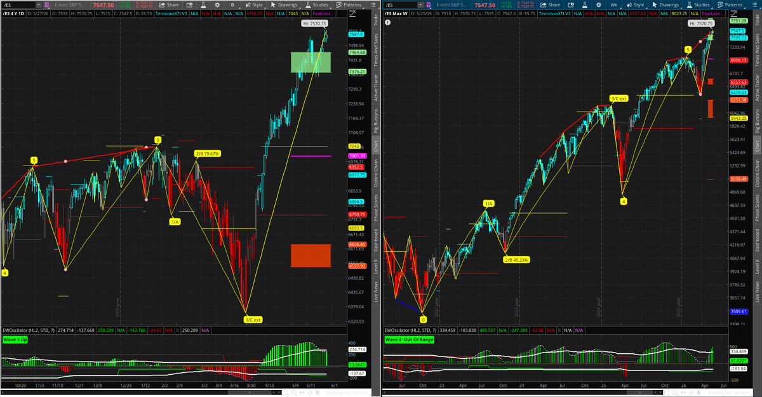
Task: Click flask icon beside gear in left chart
Action: pyautogui.click(x=203, y=5)
